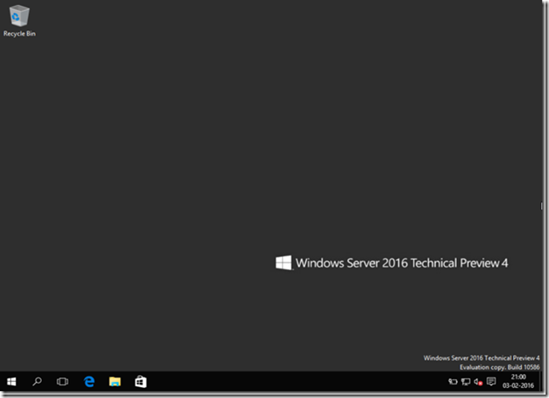Open the Windows Start menu

click(x=12, y=382)
